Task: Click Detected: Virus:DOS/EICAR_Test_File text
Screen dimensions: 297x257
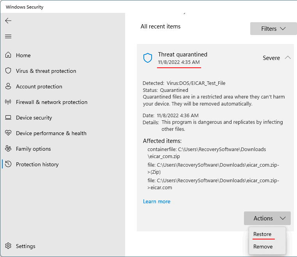Action: 184,83
